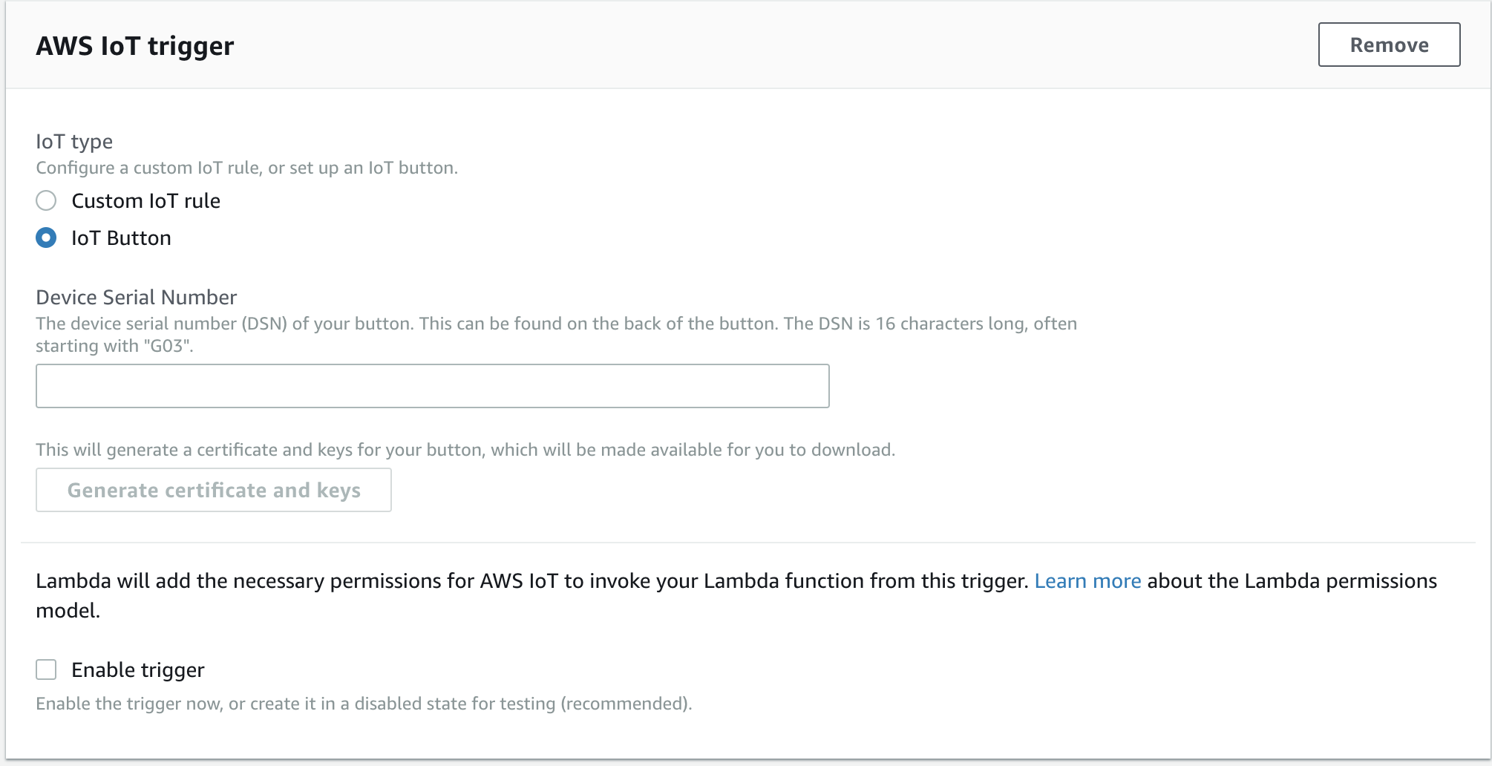
Task: Click Generate certificate and keys button
Action: (213, 490)
